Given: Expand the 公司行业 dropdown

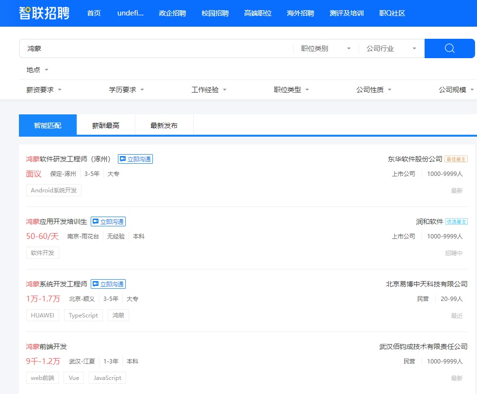Looking at the screenshot, I should 391,48.
